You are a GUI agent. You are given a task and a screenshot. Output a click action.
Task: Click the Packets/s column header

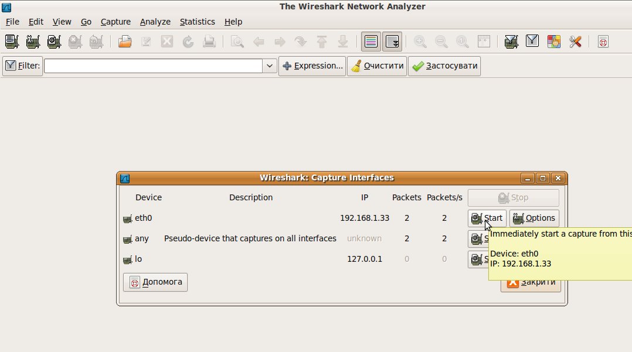[444, 197]
